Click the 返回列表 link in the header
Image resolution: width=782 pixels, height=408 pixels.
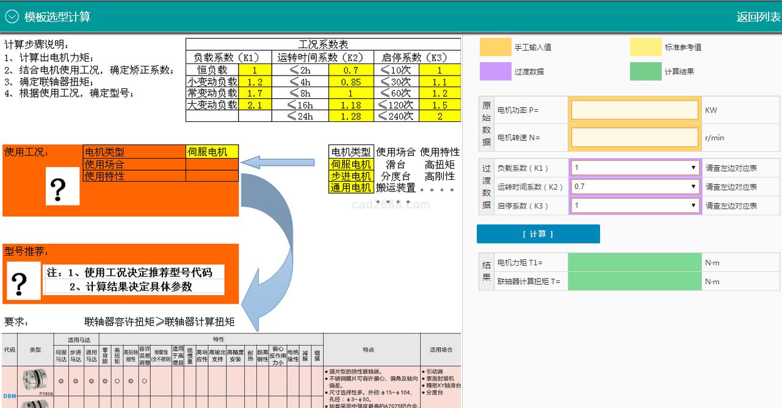tap(758, 17)
